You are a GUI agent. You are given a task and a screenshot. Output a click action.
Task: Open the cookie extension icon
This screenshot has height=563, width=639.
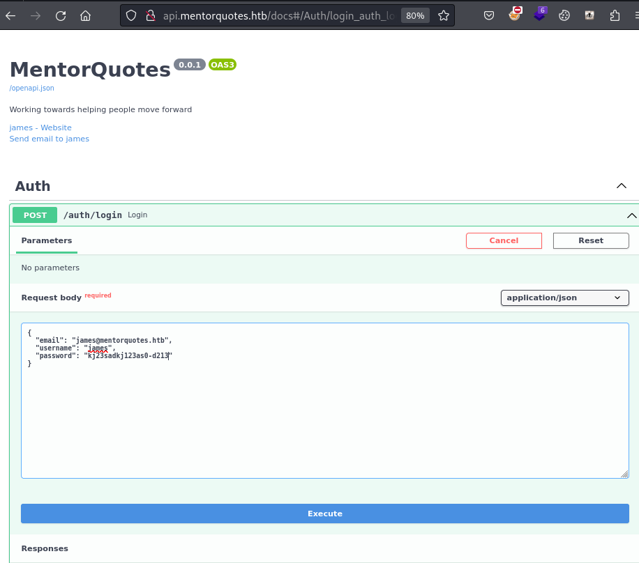pyautogui.click(x=565, y=15)
